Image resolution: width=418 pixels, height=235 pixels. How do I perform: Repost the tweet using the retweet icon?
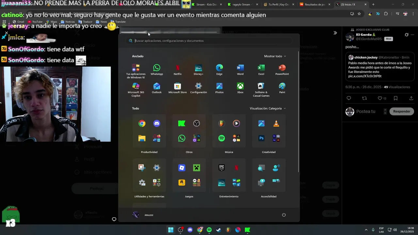[x=364, y=98]
